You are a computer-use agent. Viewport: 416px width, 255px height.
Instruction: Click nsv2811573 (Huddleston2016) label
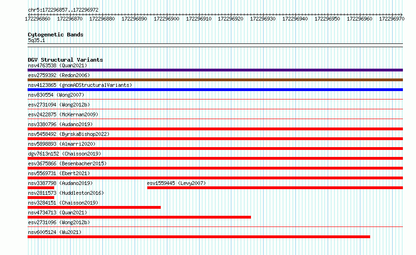point(66,193)
